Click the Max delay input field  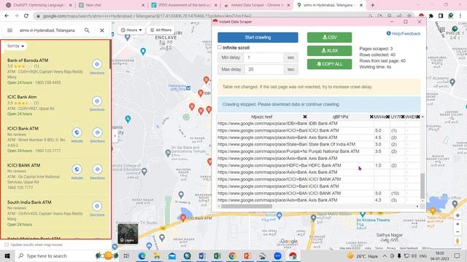point(263,70)
